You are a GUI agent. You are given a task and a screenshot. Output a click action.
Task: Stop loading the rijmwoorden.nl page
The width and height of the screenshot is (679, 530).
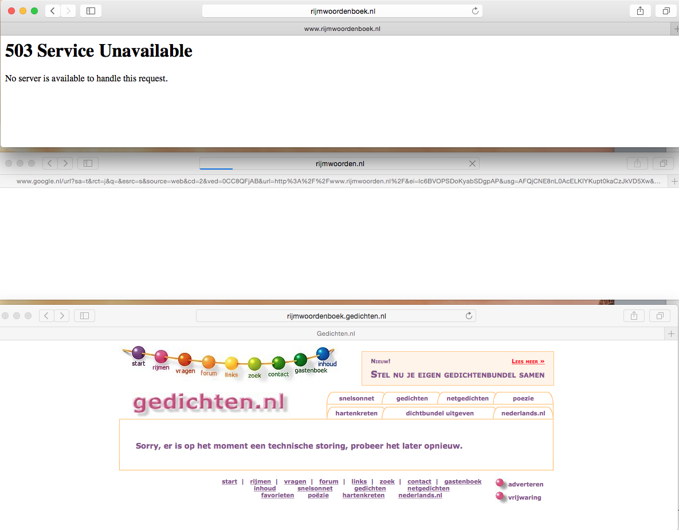[x=473, y=164]
